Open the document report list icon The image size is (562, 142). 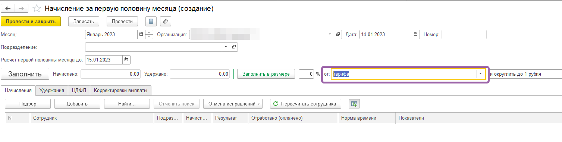151,21
